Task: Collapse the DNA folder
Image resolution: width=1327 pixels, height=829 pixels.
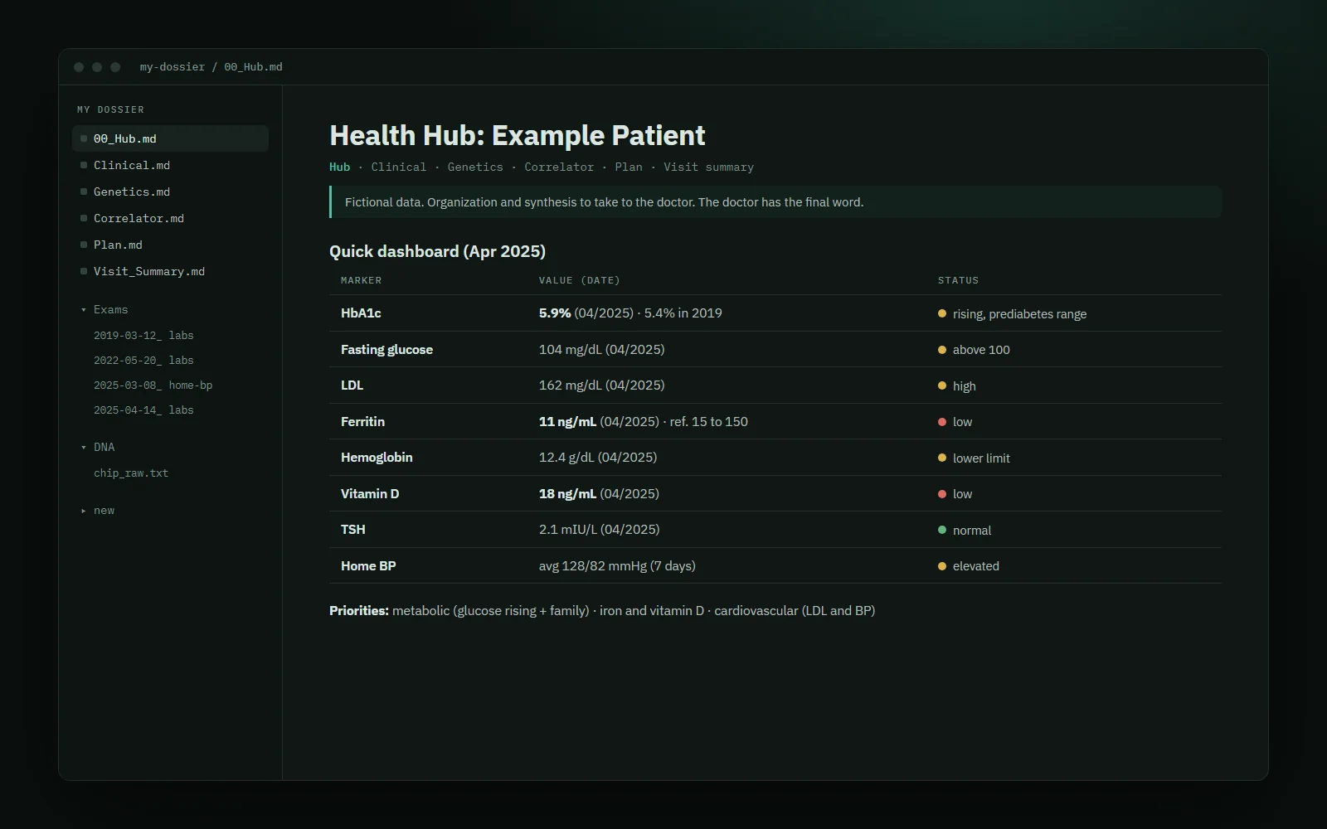Action: 98,447
